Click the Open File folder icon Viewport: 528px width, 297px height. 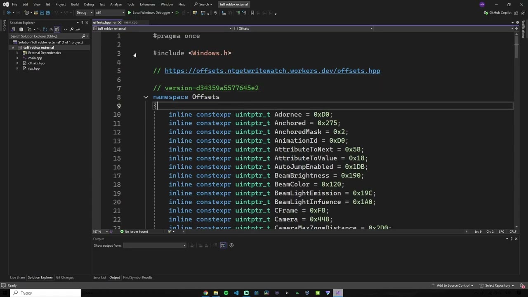click(x=36, y=12)
